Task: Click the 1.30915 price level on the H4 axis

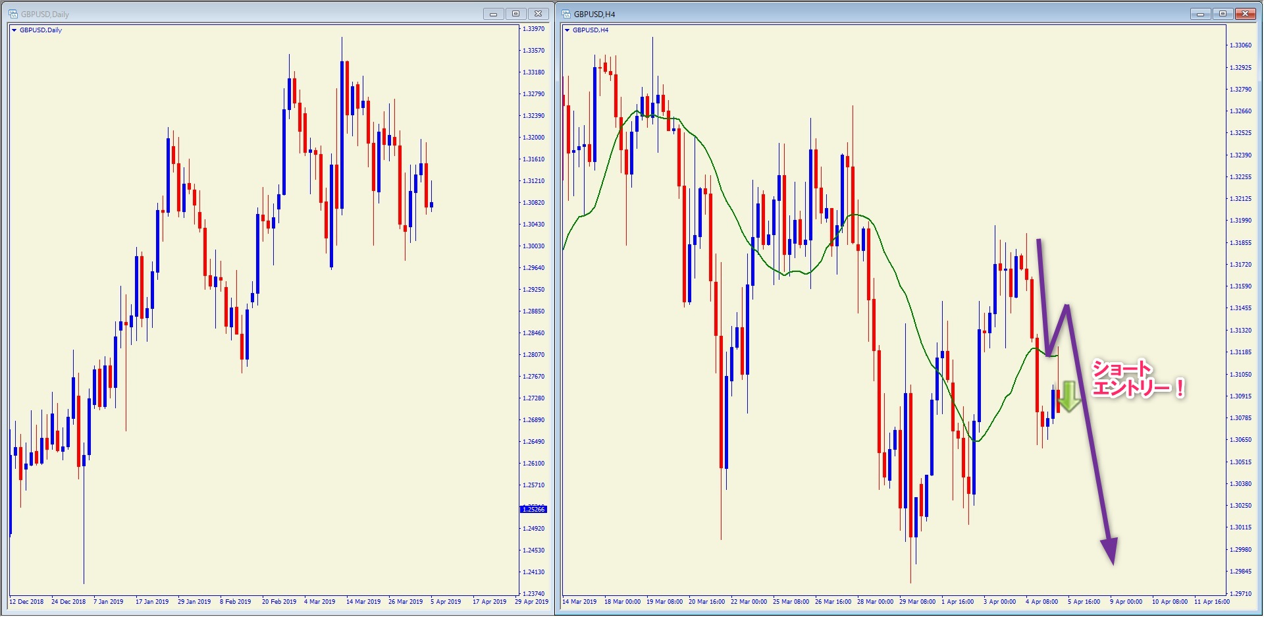Action: point(1241,396)
